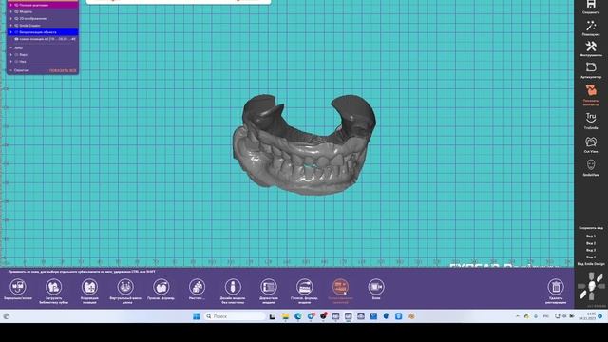Open the Cut View tool
Screen dimensions: 608x342
591,142
